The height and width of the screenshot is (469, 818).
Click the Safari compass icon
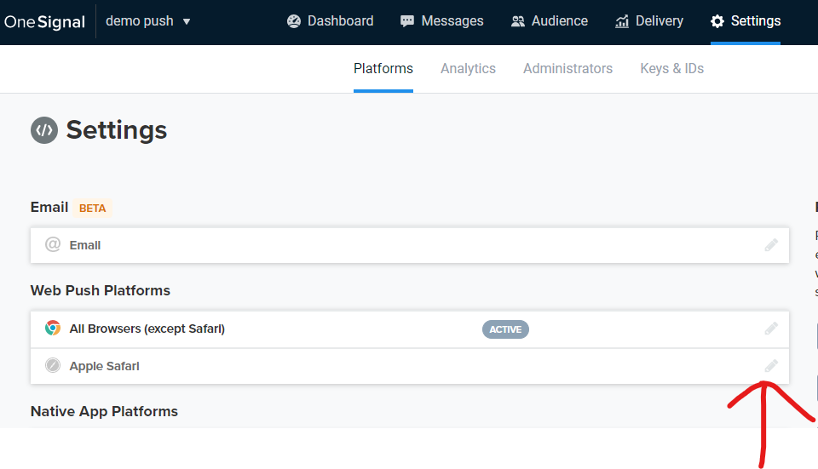[53, 365]
